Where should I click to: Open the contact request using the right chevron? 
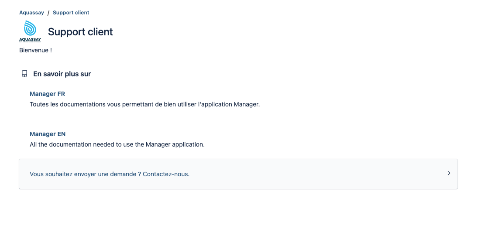pyautogui.click(x=449, y=173)
